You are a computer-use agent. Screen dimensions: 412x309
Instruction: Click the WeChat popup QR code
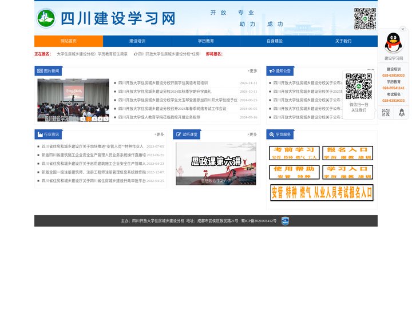358,86
